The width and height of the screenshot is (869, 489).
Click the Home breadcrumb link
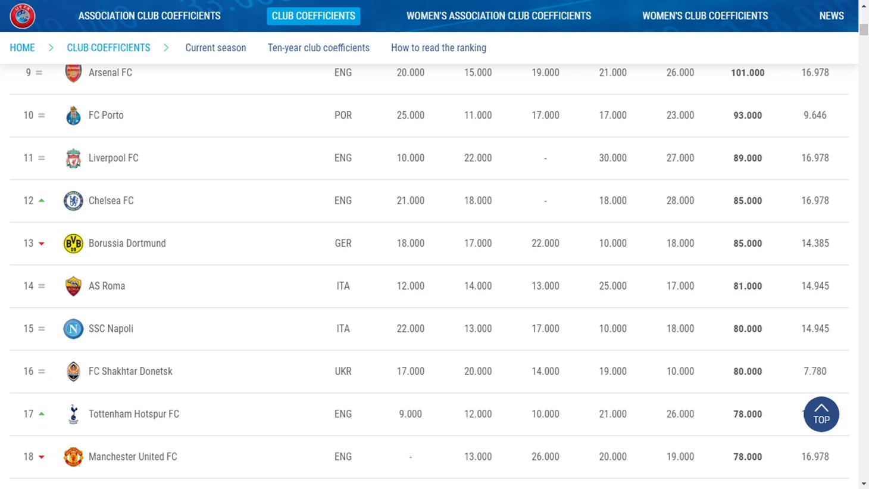coord(22,48)
